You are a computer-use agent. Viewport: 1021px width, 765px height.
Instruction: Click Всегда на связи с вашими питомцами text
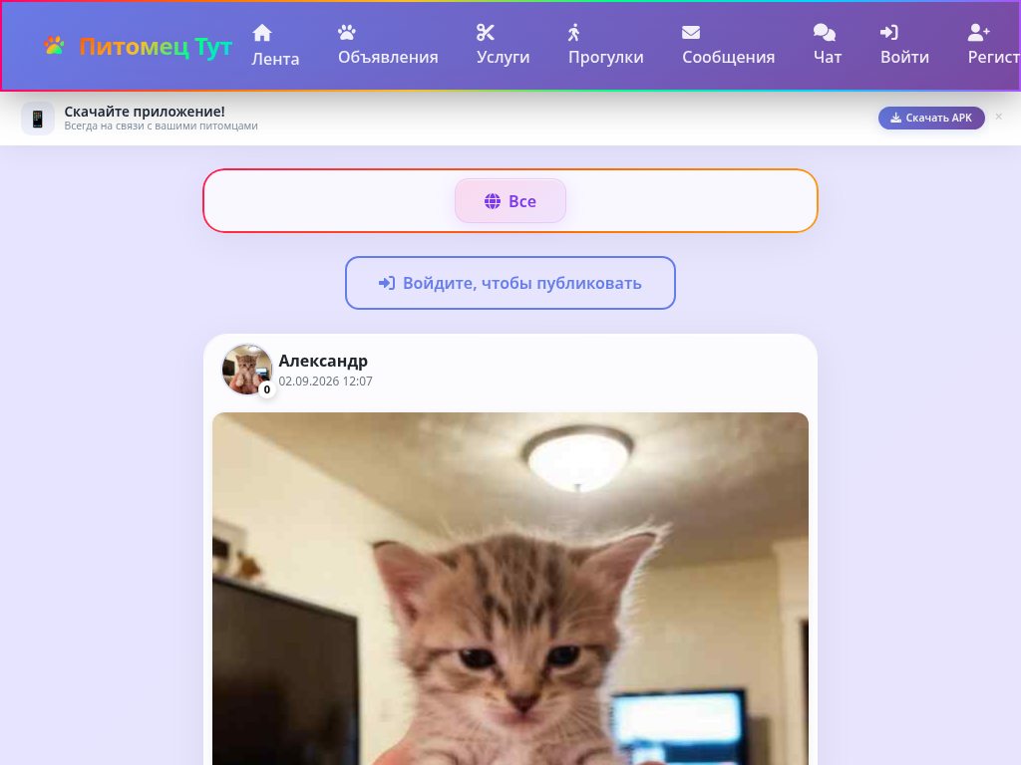161,127
